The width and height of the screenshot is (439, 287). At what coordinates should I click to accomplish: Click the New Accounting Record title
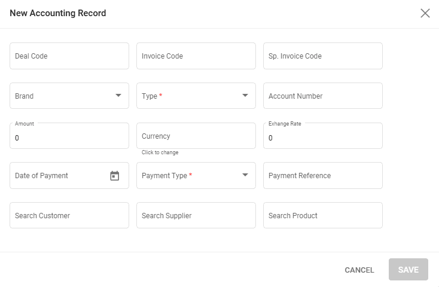click(x=58, y=13)
